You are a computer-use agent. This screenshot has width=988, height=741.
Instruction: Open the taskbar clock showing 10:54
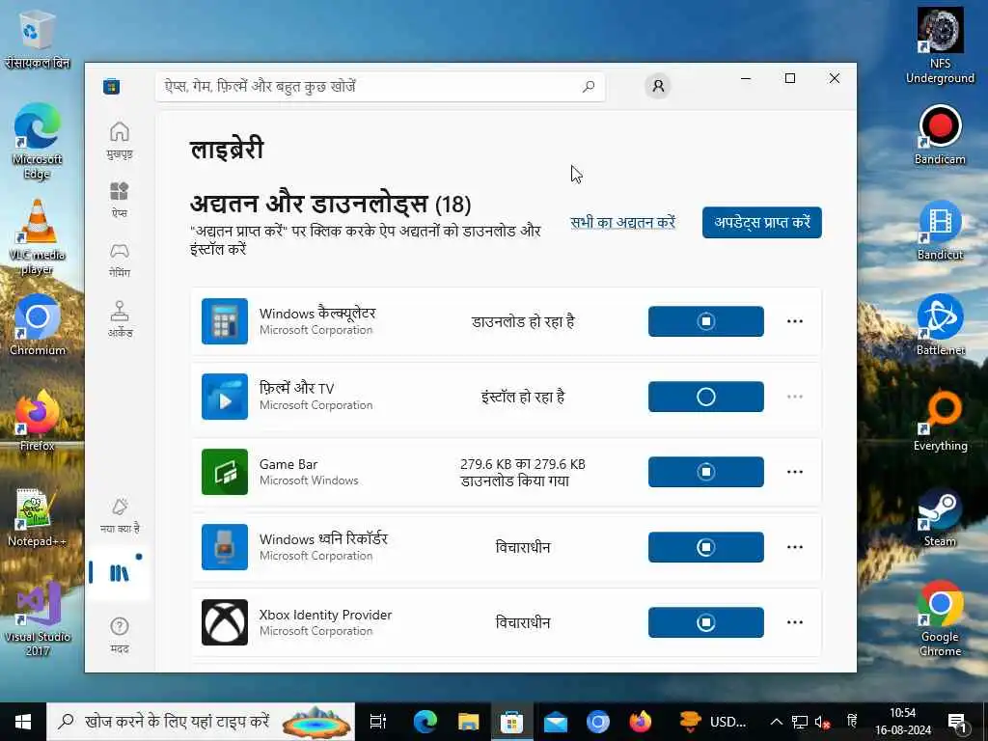coord(902,722)
